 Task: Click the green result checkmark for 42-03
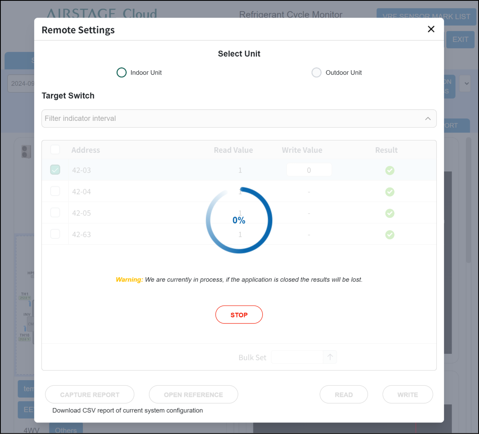pyautogui.click(x=390, y=170)
